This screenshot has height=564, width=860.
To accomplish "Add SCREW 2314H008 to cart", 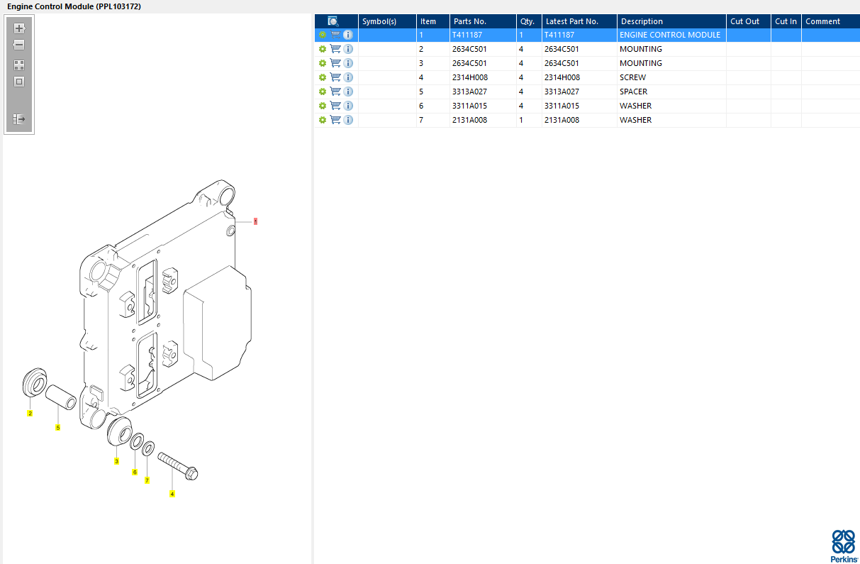I will point(335,77).
